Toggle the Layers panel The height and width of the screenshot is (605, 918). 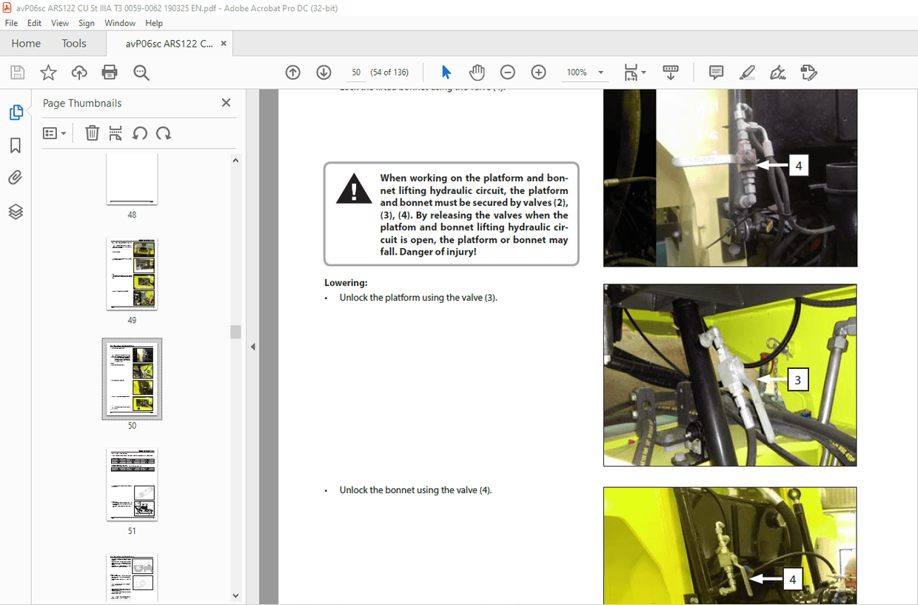click(x=15, y=211)
